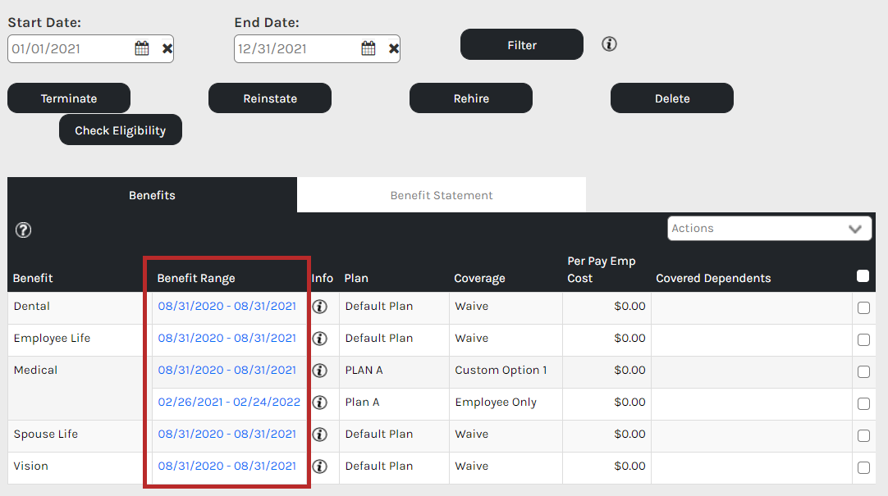Screen dimensions: 888x496
Task: Switch to the Benefits tab
Action: click(152, 195)
